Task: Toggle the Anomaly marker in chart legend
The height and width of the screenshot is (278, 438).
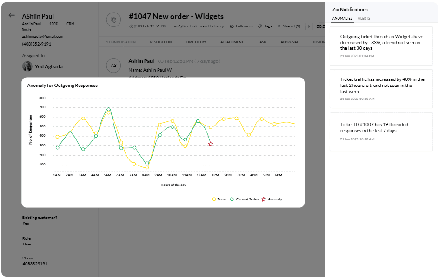Action: tap(272, 199)
